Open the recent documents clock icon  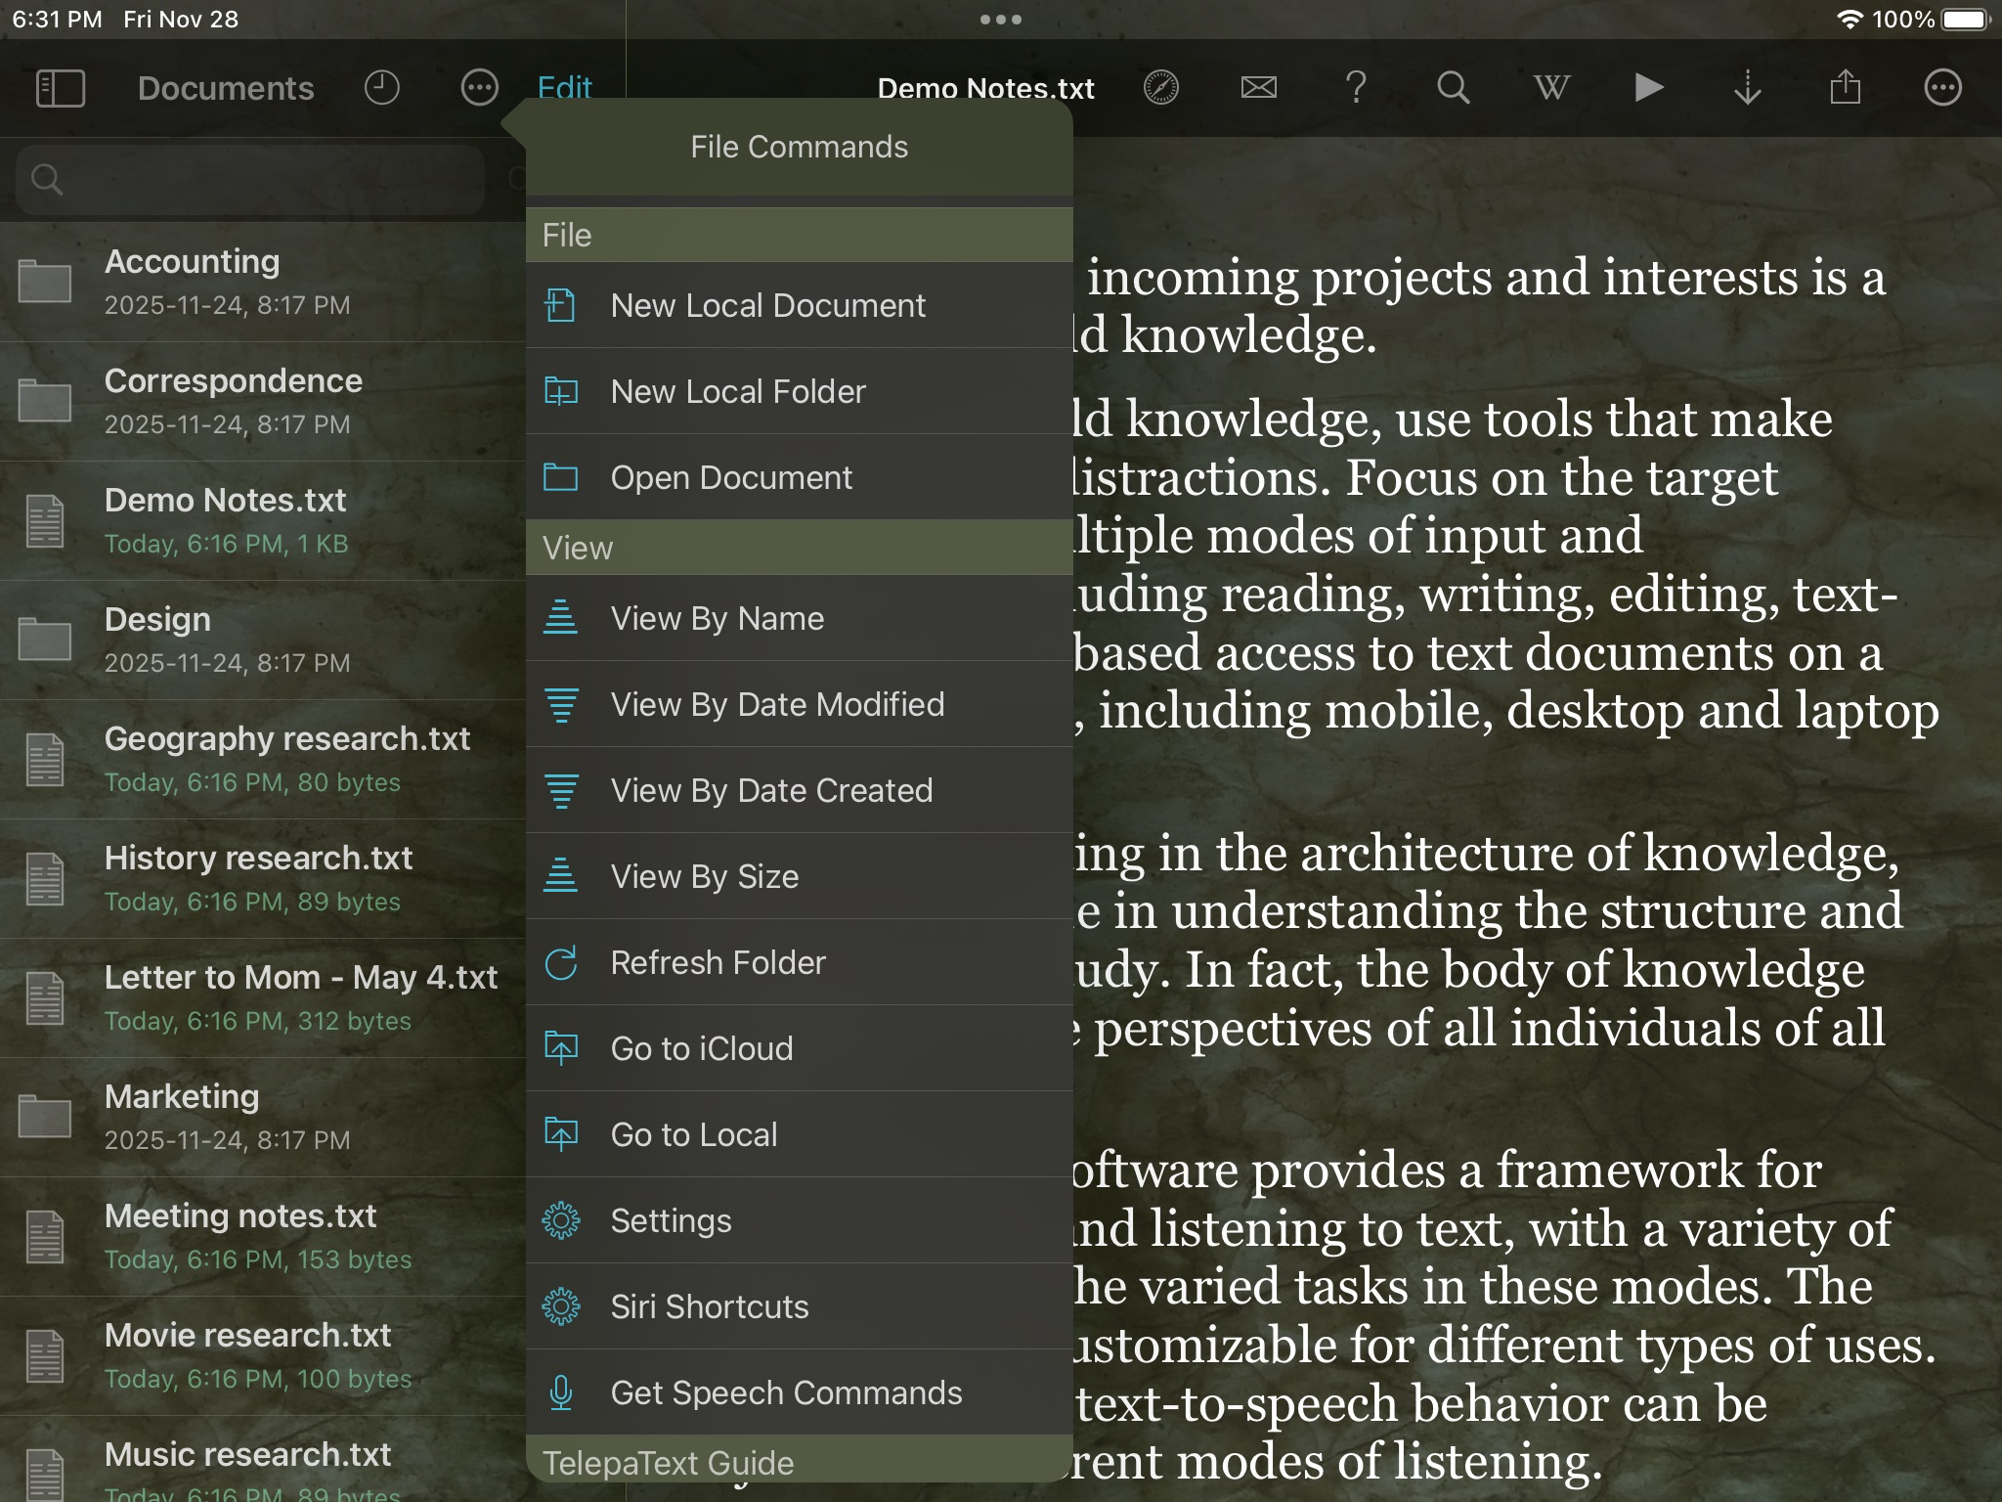[382, 88]
